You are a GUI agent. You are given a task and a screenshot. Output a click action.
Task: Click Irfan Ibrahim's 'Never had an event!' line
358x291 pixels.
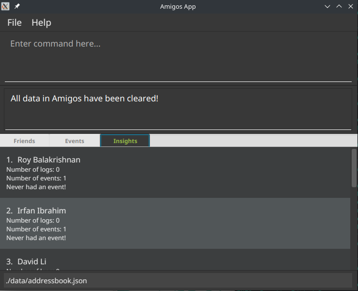36,238
